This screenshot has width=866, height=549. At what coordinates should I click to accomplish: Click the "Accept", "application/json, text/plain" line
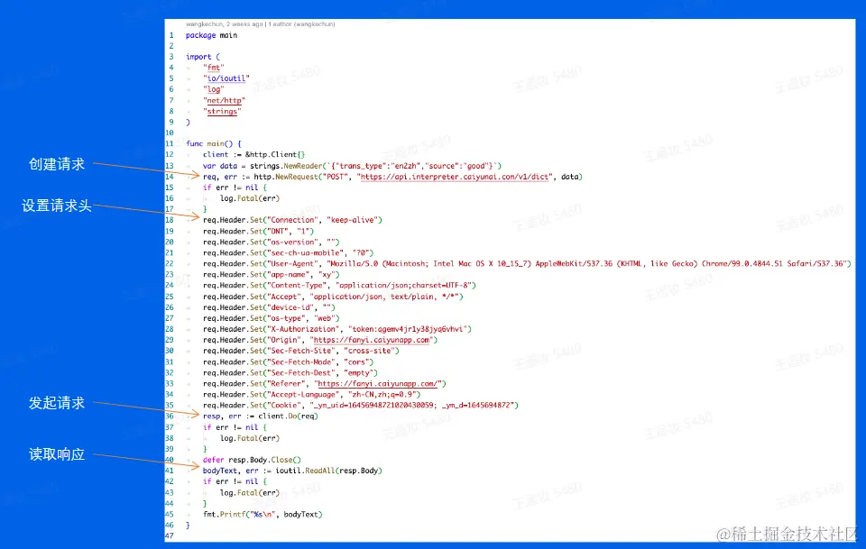(333, 297)
